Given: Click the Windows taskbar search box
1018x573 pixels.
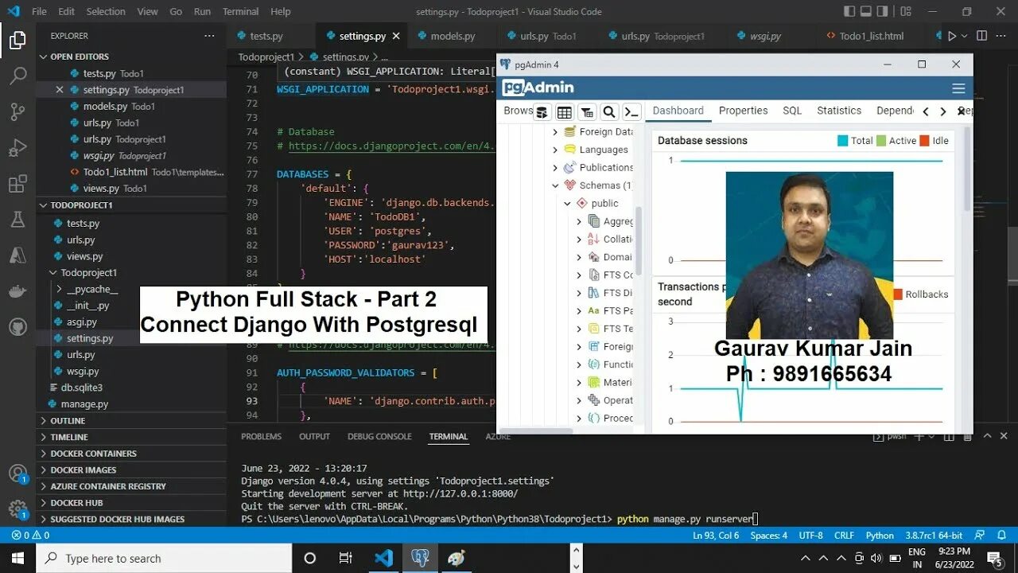Looking at the screenshot, I should point(163,558).
